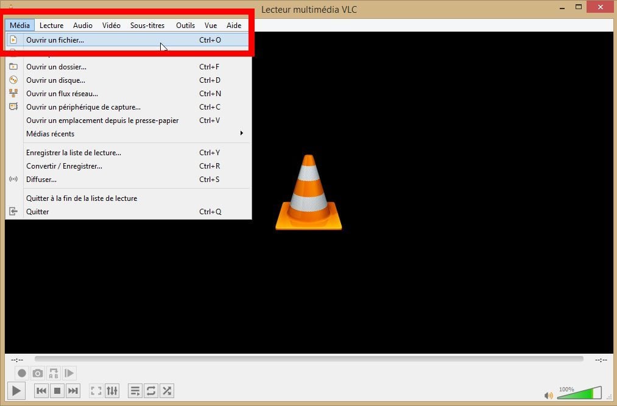Click the Previous media button
Image resolution: width=617 pixels, height=406 pixels.
pyautogui.click(x=41, y=391)
